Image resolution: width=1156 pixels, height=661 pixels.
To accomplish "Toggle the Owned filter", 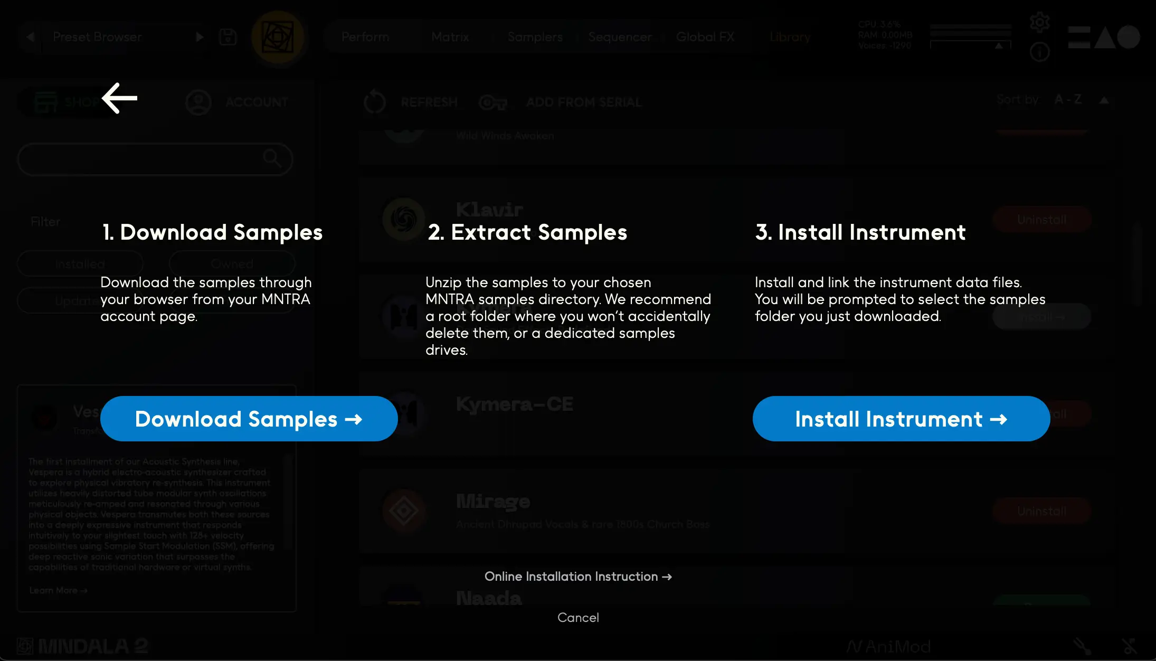I will (232, 263).
